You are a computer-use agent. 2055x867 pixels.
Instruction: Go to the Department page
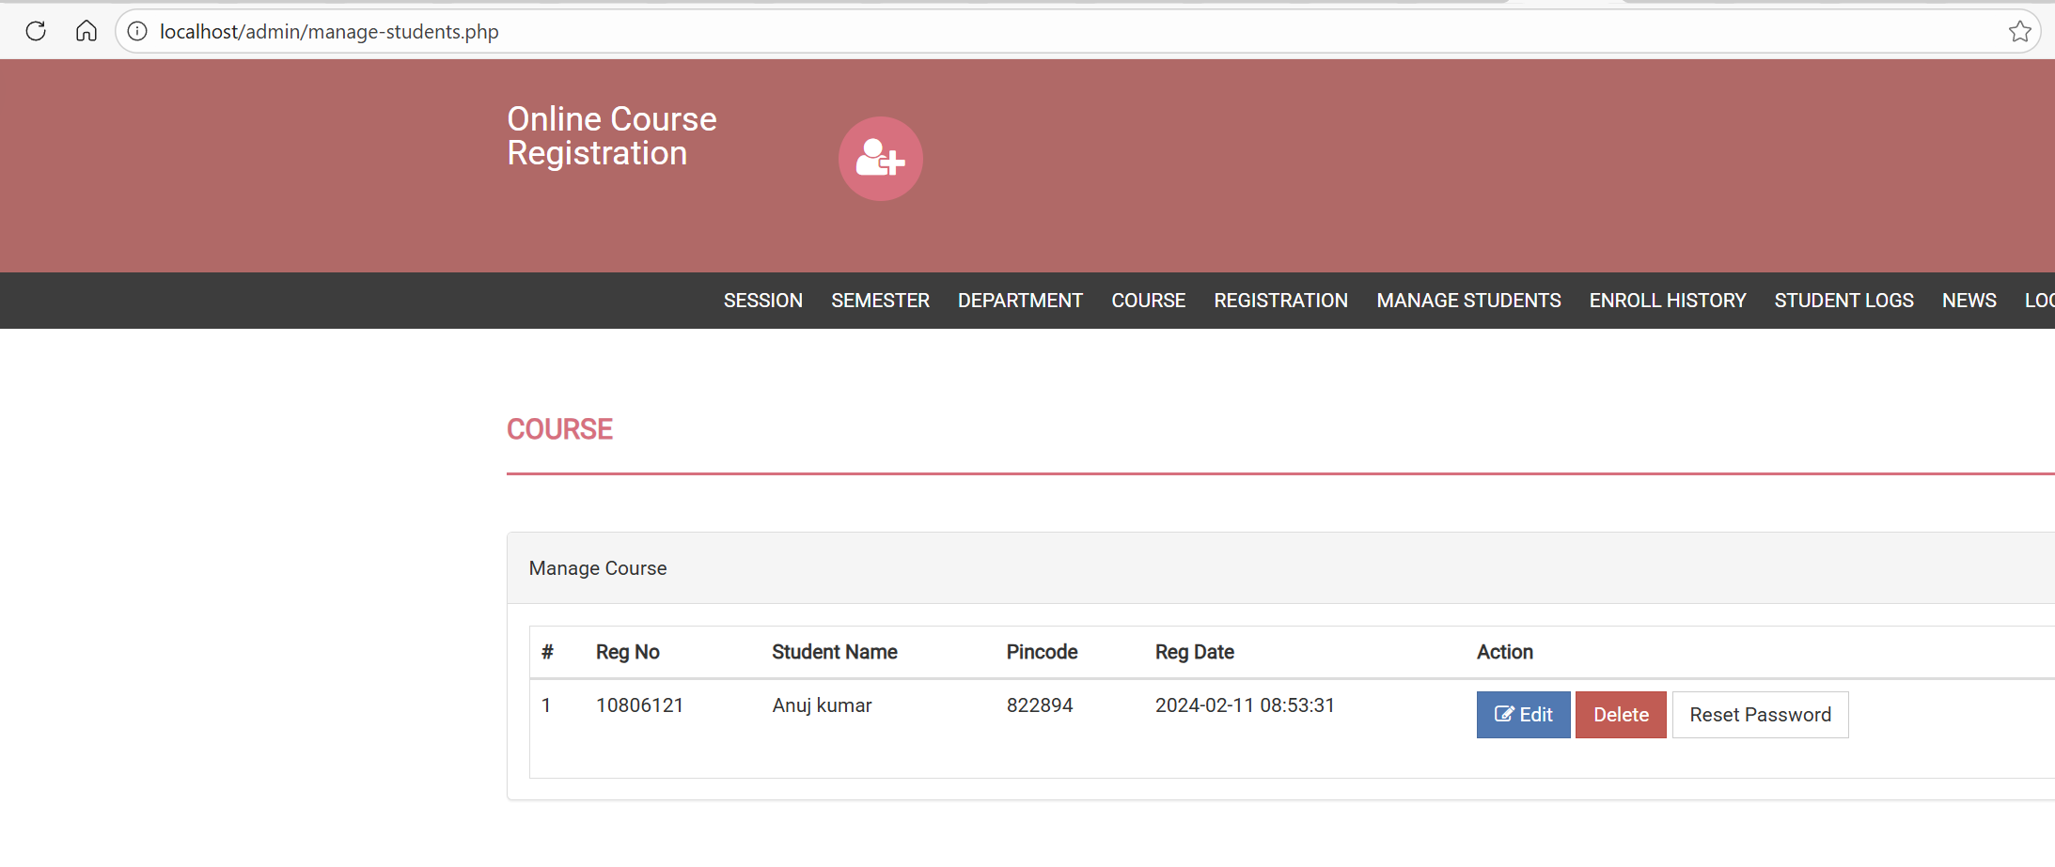pos(1020,301)
